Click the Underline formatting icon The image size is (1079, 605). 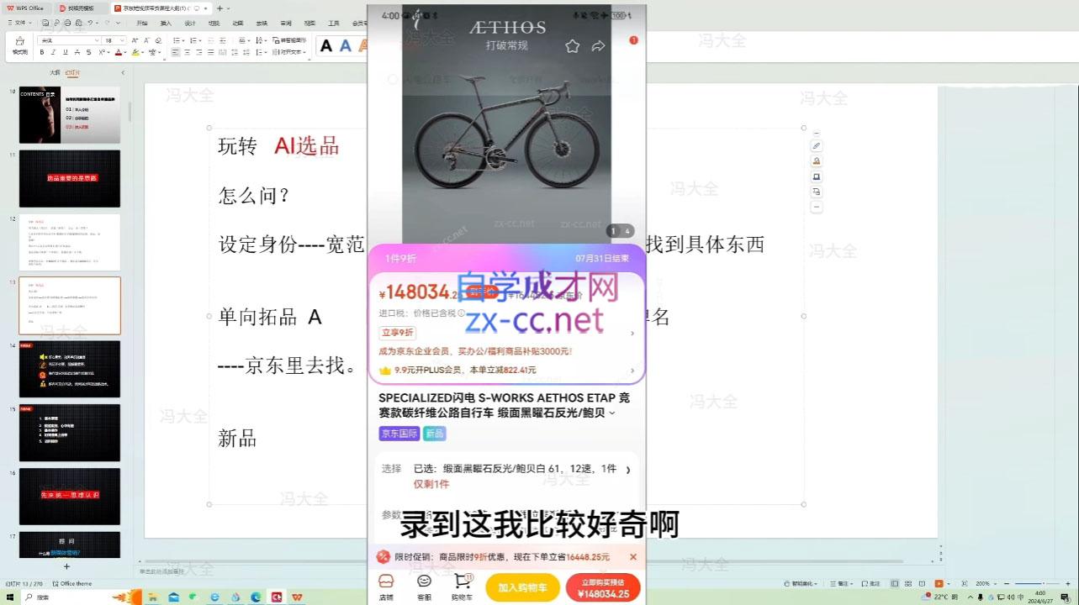coord(65,52)
